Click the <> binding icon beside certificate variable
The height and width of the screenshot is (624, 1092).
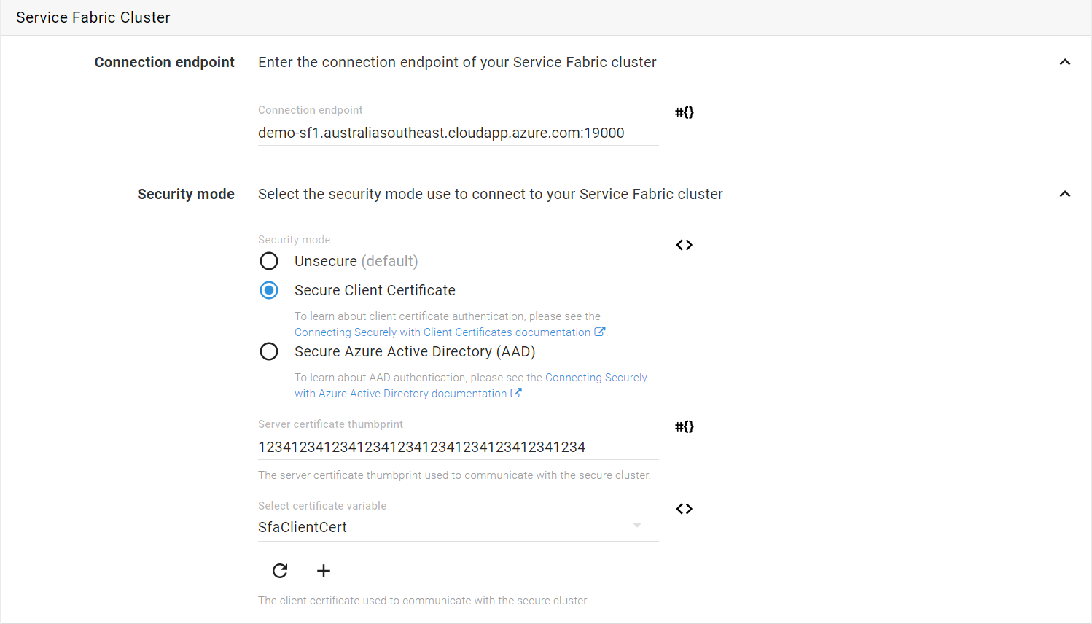(x=684, y=509)
